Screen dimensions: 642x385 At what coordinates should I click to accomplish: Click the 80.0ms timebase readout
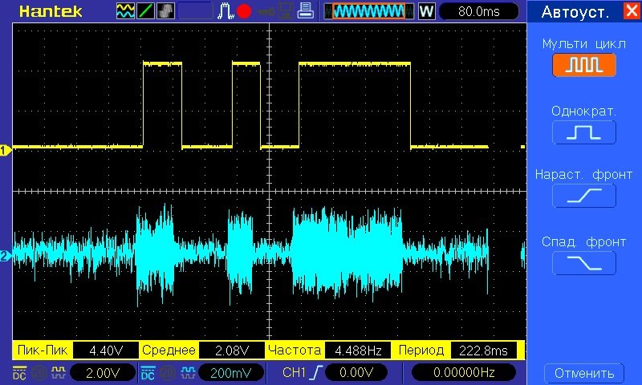click(478, 11)
